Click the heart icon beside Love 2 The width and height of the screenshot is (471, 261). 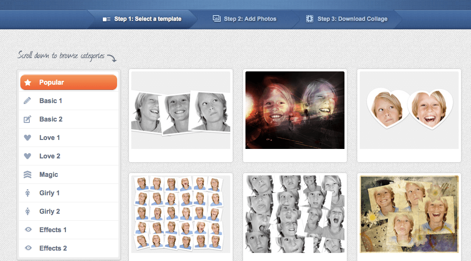(28, 156)
